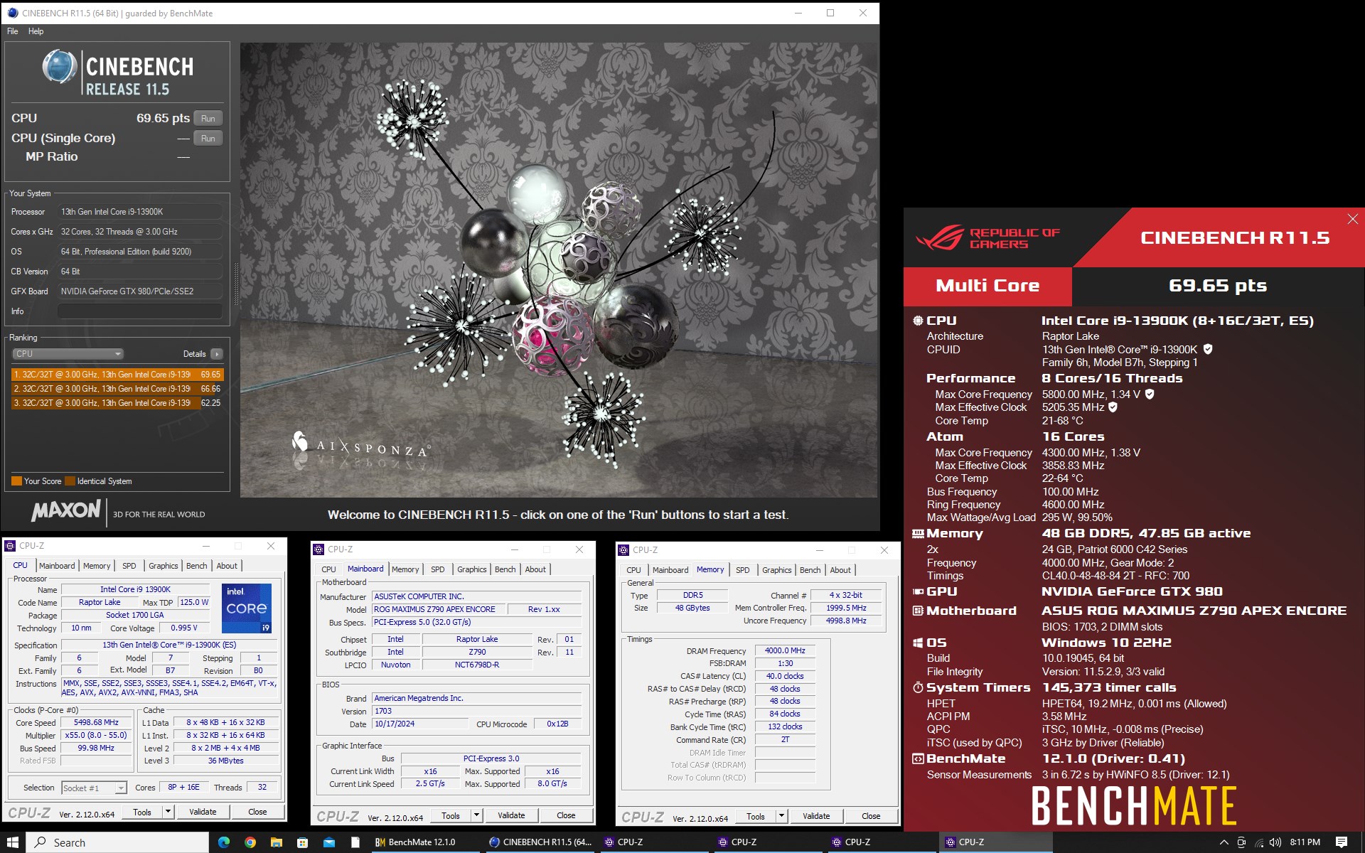This screenshot has height=853, width=1365.
Task: Click the shield beside Max Effective Clock
Action: click(1113, 407)
